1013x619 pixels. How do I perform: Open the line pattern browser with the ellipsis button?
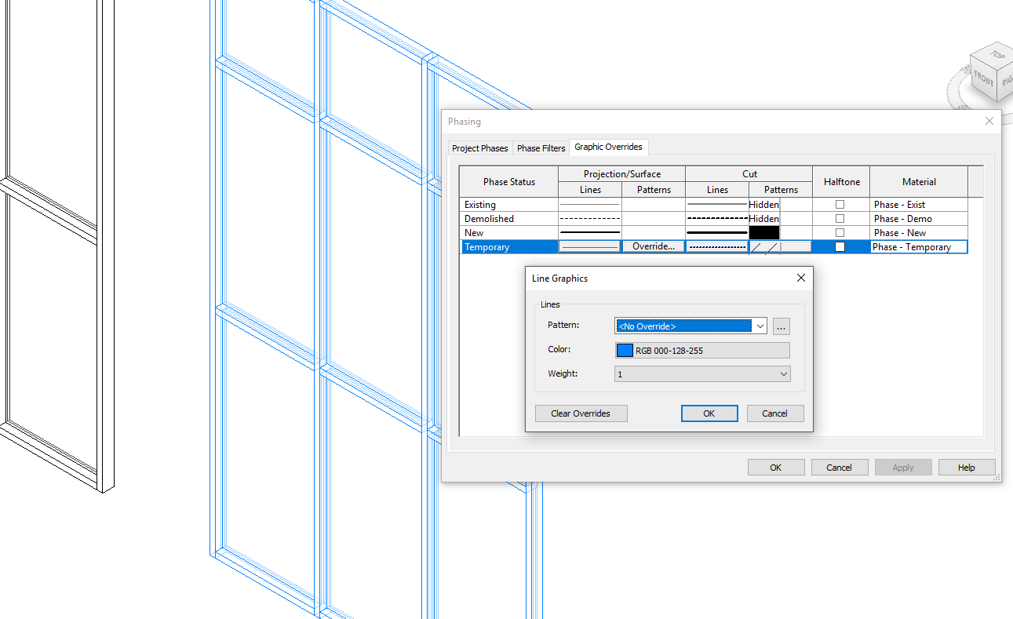(x=781, y=326)
